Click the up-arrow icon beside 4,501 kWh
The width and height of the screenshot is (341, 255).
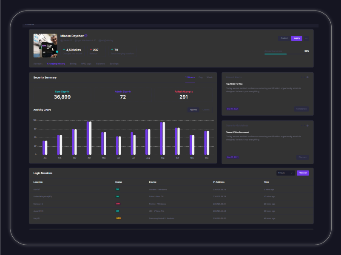tap(64, 50)
